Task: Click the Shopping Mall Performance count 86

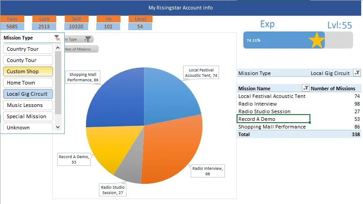Action: 357,127
